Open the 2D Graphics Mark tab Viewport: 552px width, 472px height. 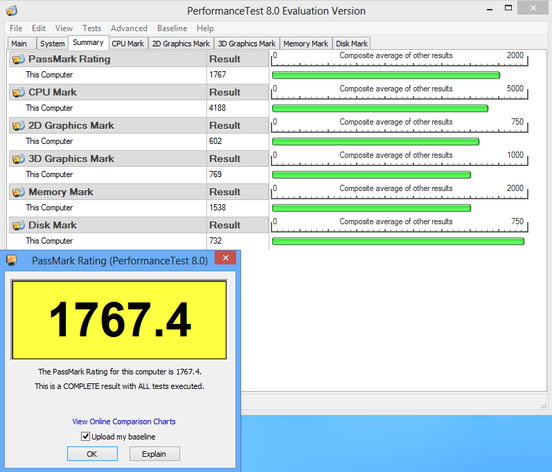[181, 44]
